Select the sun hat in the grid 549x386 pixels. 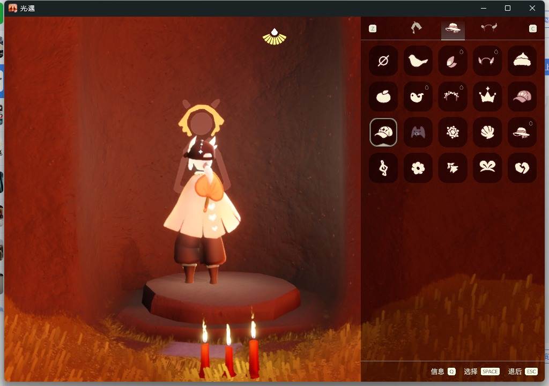pos(522,132)
